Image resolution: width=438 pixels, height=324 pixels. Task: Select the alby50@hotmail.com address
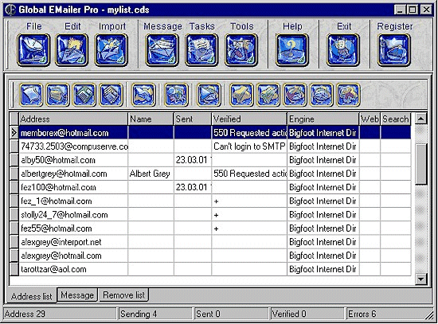(73, 160)
